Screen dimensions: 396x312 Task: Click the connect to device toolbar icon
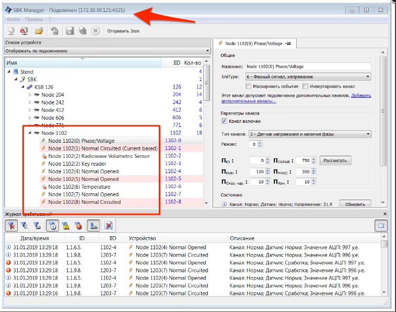11,31
